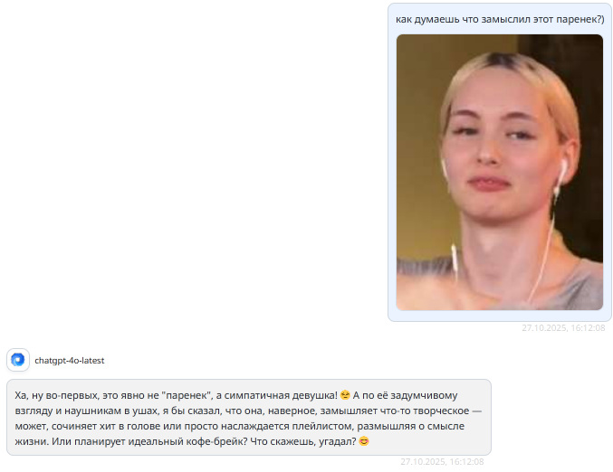Open the attached photo thumbnail

pos(499,172)
